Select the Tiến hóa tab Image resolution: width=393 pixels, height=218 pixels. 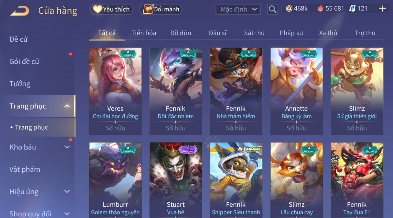[144, 33]
